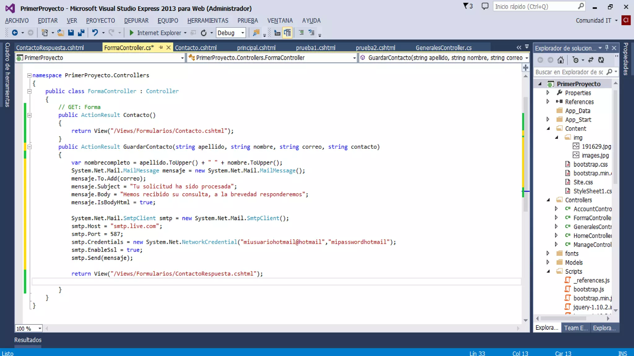Click the Find in Files icon
This screenshot has height=356, width=634.
(x=256, y=33)
